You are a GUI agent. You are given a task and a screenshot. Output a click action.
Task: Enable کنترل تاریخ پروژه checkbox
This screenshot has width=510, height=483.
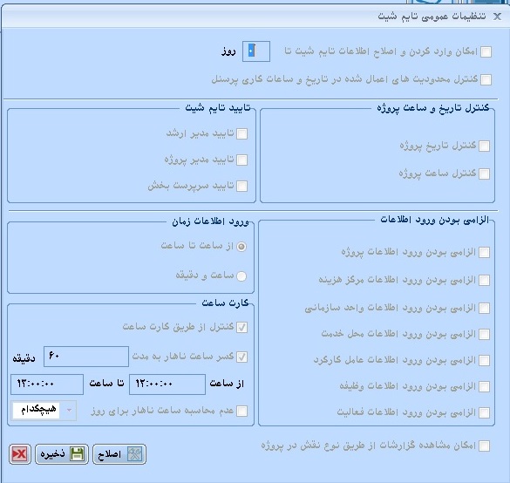pyautogui.click(x=485, y=146)
